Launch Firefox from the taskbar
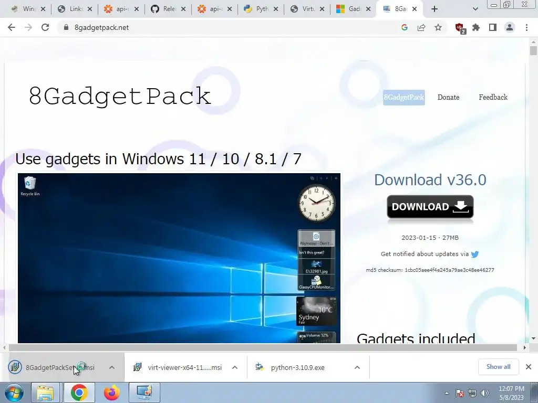The height and width of the screenshot is (403, 538). [x=111, y=393]
